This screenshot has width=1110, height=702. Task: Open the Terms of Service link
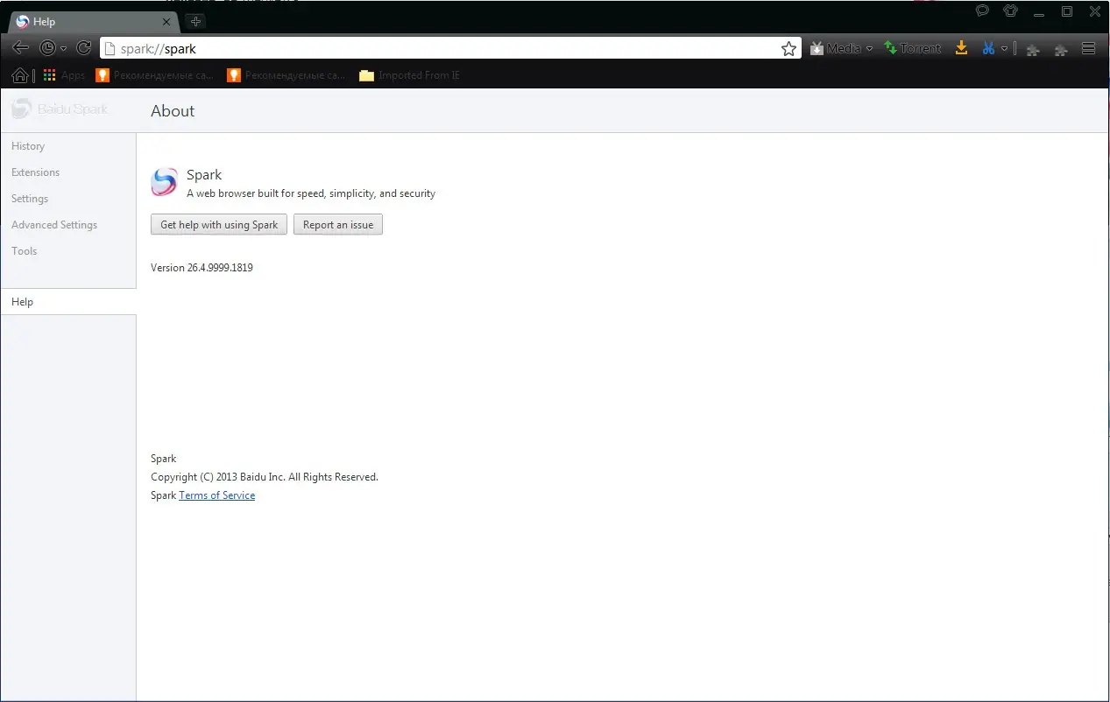(217, 495)
